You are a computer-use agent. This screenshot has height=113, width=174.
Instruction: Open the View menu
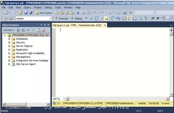[x=18, y=7]
